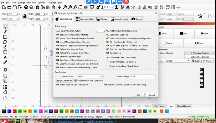Click the XPos spinner arrows
Image resolution: width=216 pixels, height=123 pixels.
coord(17,14)
